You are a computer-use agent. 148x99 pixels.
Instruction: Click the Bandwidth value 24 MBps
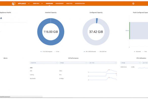(61, 78)
